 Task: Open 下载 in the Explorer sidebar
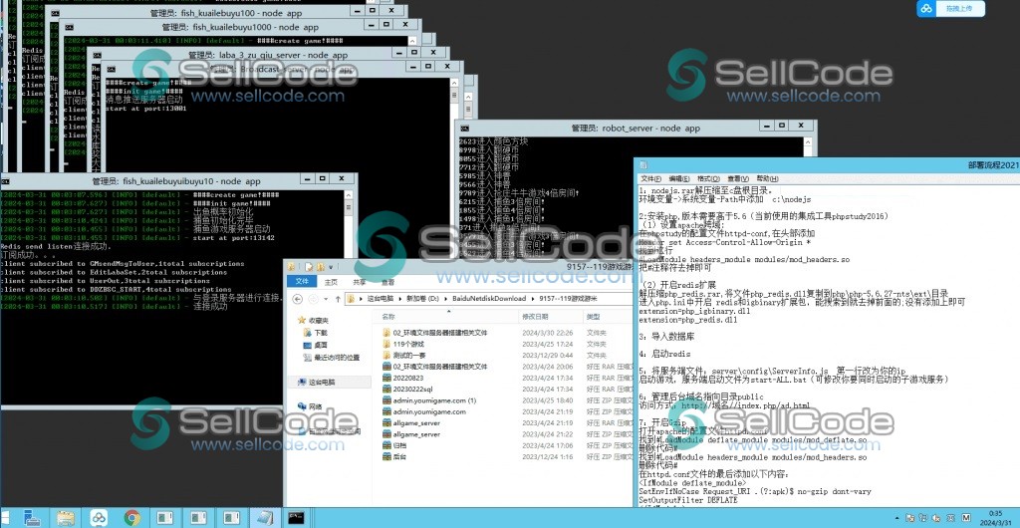point(320,333)
